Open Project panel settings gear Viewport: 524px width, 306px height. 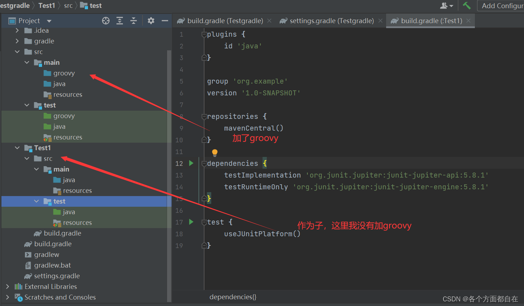pos(151,21)
